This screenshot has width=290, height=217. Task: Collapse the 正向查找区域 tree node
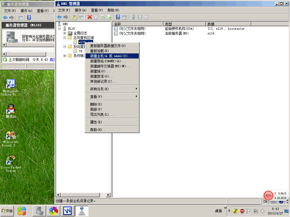click(65, 38)
